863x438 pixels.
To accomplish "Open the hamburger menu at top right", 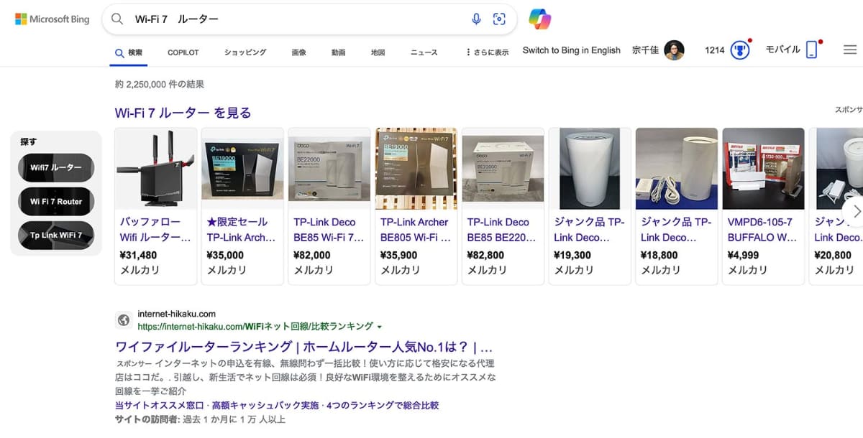I will pyautogui.click(x=849, y=50).
